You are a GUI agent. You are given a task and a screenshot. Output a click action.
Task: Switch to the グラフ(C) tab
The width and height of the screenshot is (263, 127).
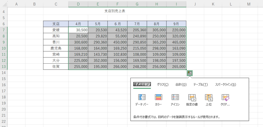pyautogui.click(x=163, y=84)
